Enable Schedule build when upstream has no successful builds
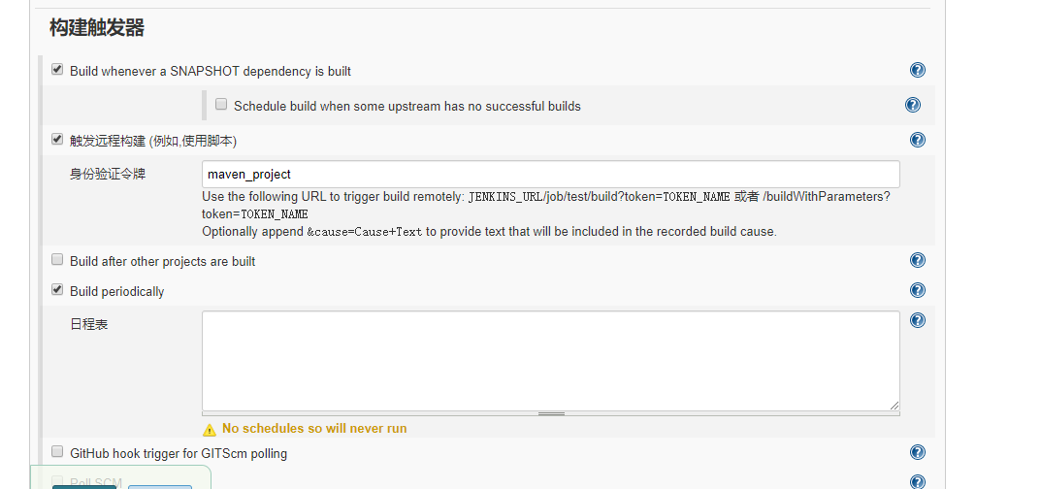Image resolution: width=1041 pixels, height=489 pixels. (x=221, y=104)
